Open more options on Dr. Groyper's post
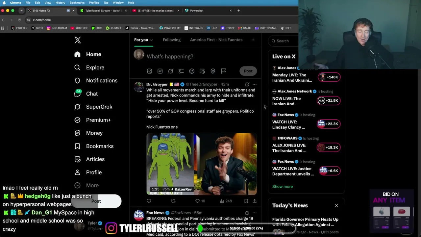The height and width of the screenshot is (237, 421). point(254,84)
